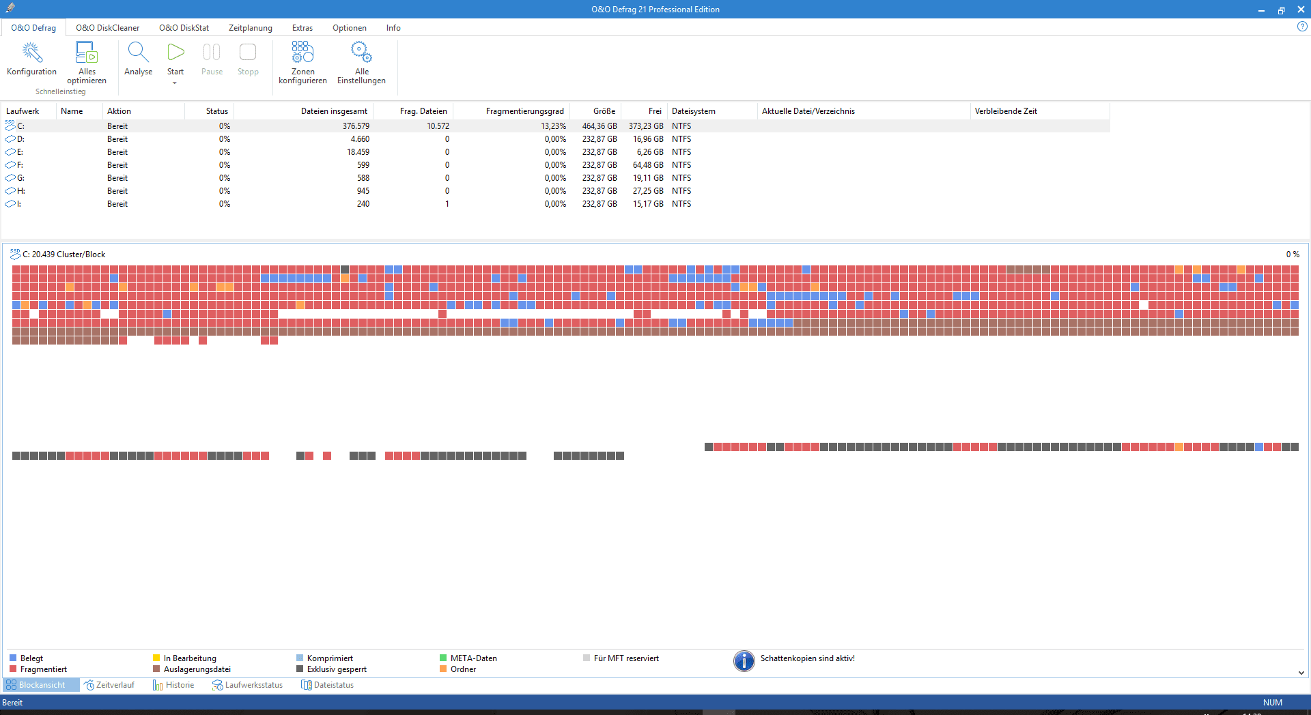Switch to the Laufwerksstatus view tab
Viewport: 1311px width, 715px height.
pos(247,685)
